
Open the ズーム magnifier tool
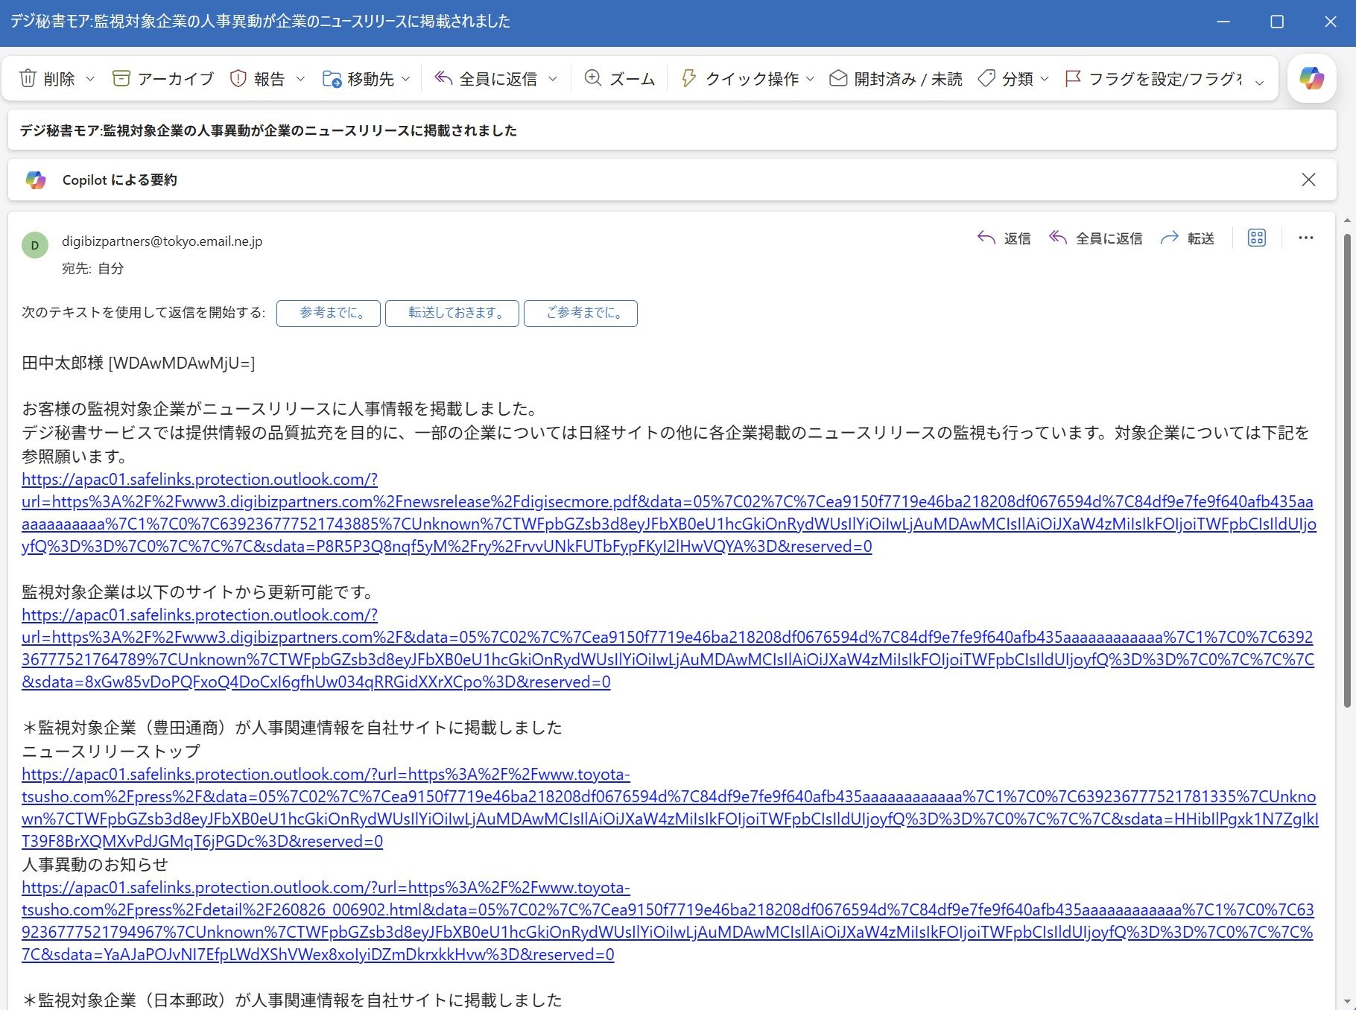(x=620, y=78)
